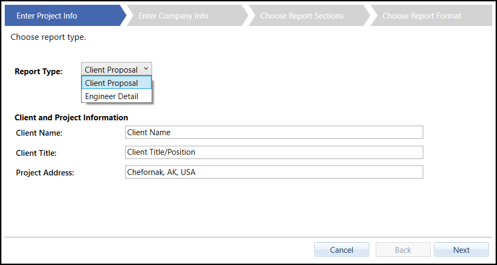
Task: Click the Client Name label
Action: [x=39, y=133]
